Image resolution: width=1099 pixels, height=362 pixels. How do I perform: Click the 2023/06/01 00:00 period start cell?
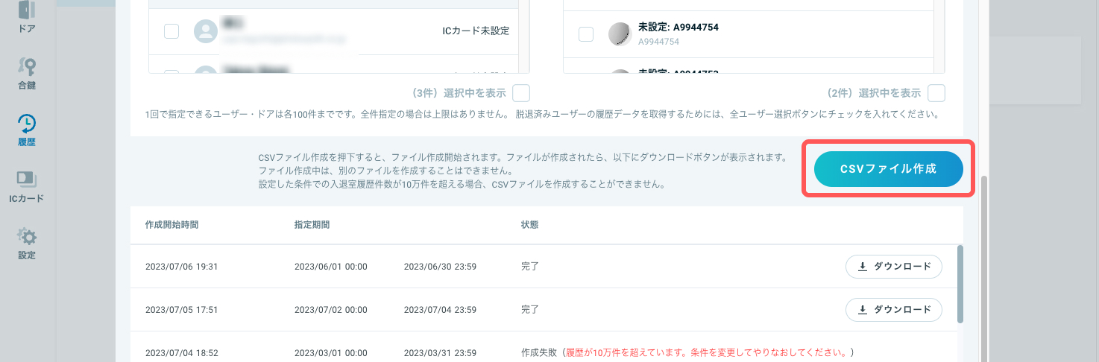click(331, 267)
